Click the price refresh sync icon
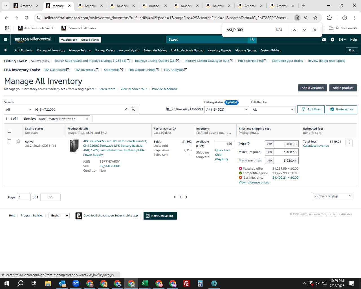Viewport: 361px width, 289px height. click(x=248, y=144)
